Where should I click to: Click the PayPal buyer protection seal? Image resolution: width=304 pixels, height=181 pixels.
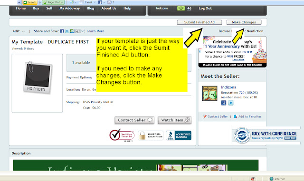242,135
